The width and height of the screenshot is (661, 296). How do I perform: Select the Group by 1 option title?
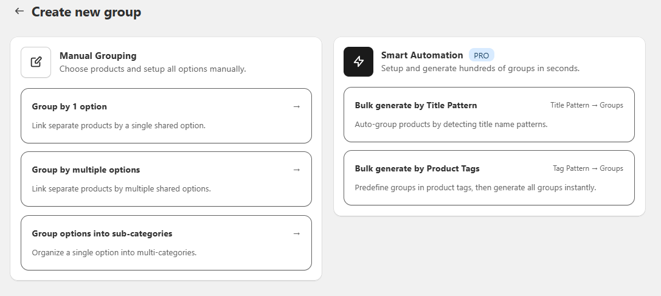click(69, 106)
